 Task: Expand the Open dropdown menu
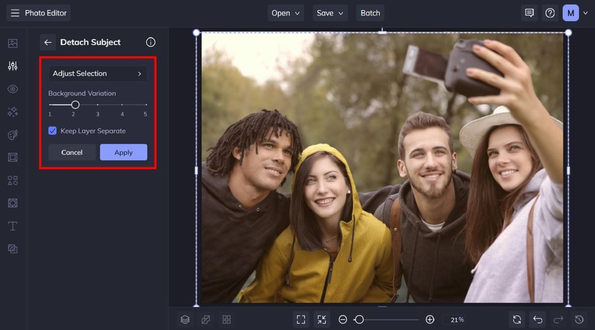tap(286, 13)
